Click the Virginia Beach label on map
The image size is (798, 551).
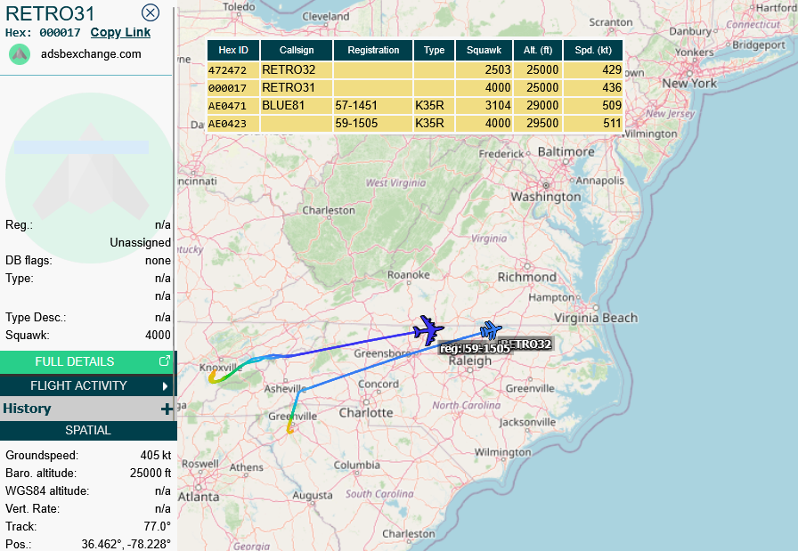[596, 318]
